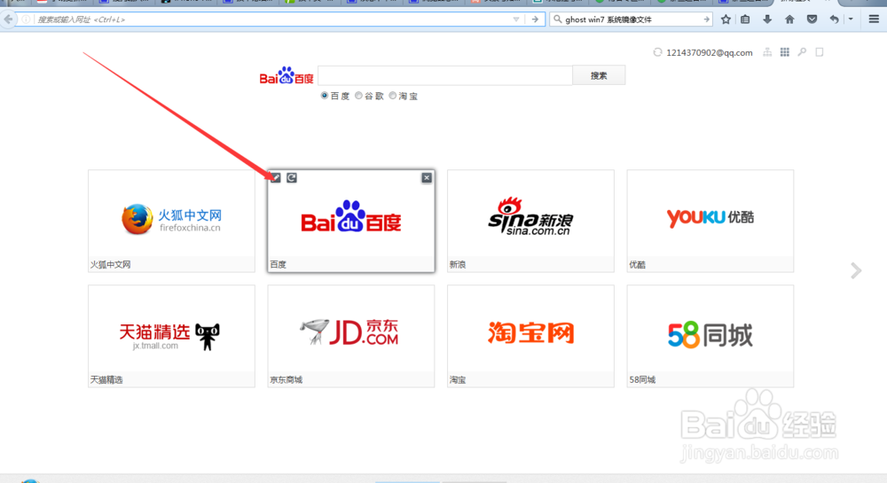Click the 58同城 caption text

click(642, 379)
